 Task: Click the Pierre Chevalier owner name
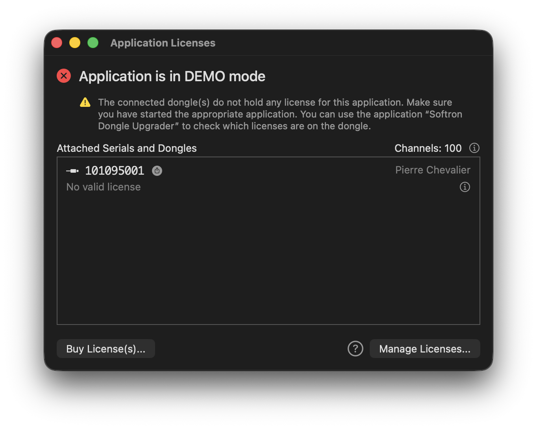pos(433,170)
